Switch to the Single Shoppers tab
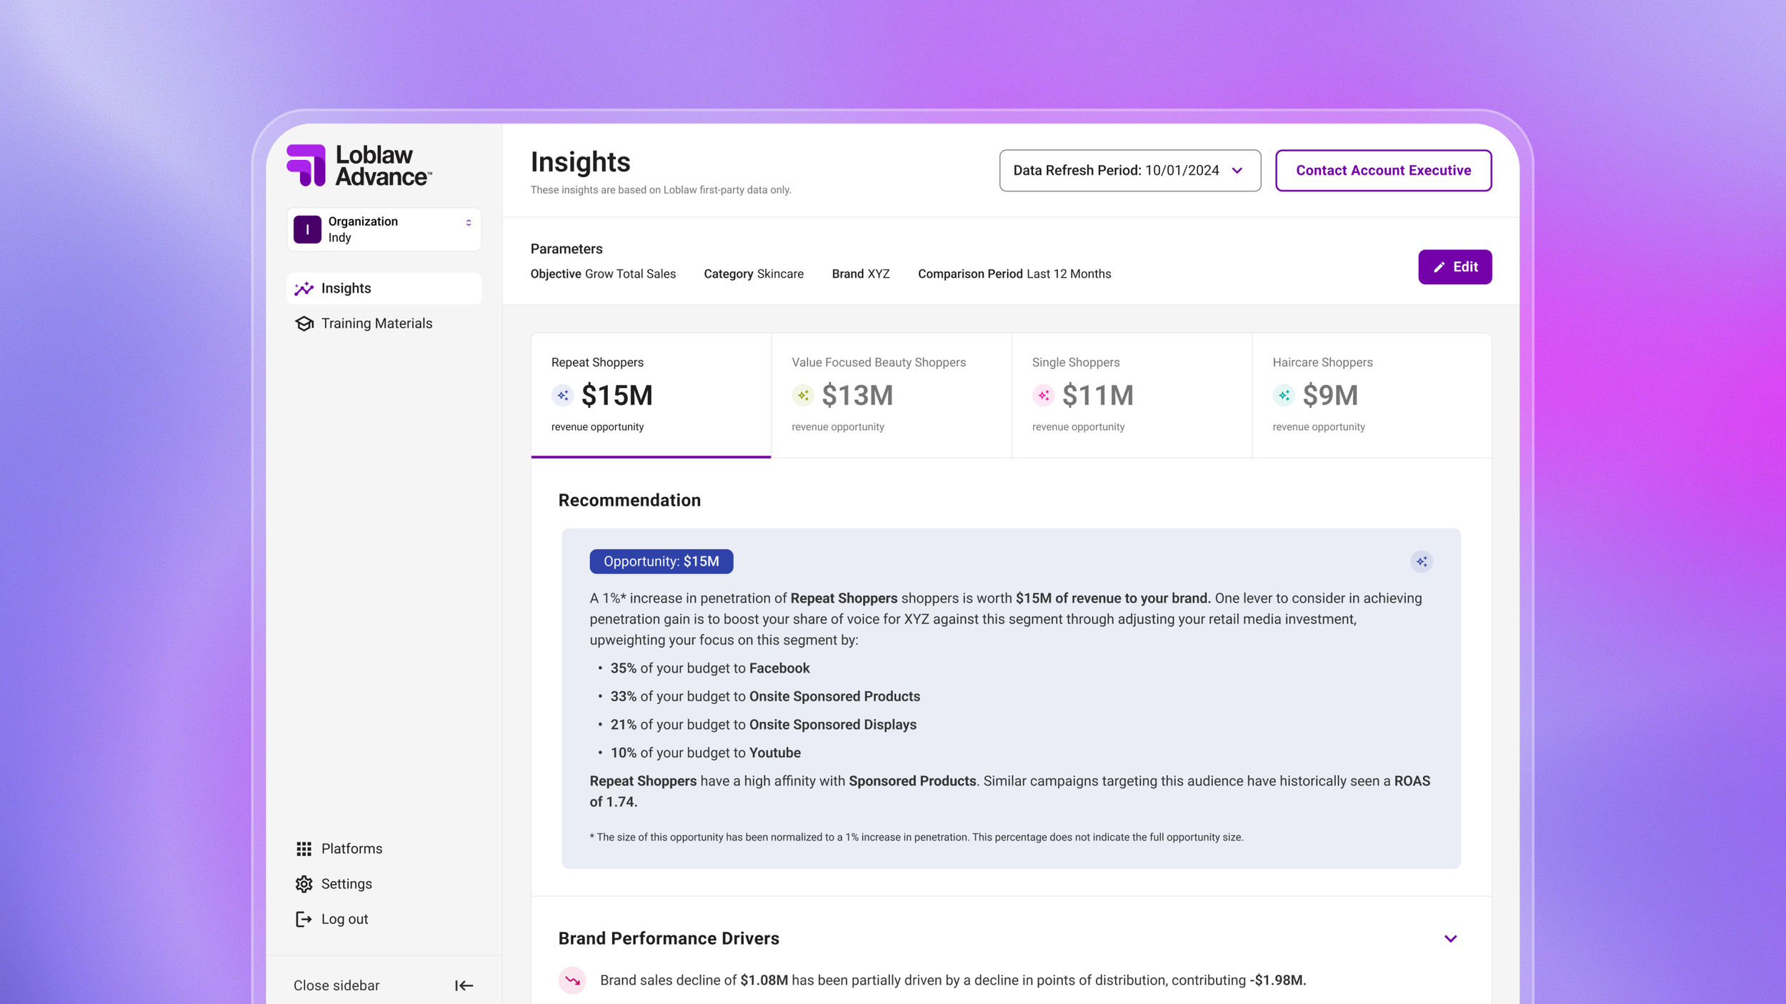This screenshot has width=1786, height=1004. (1131, 395)
